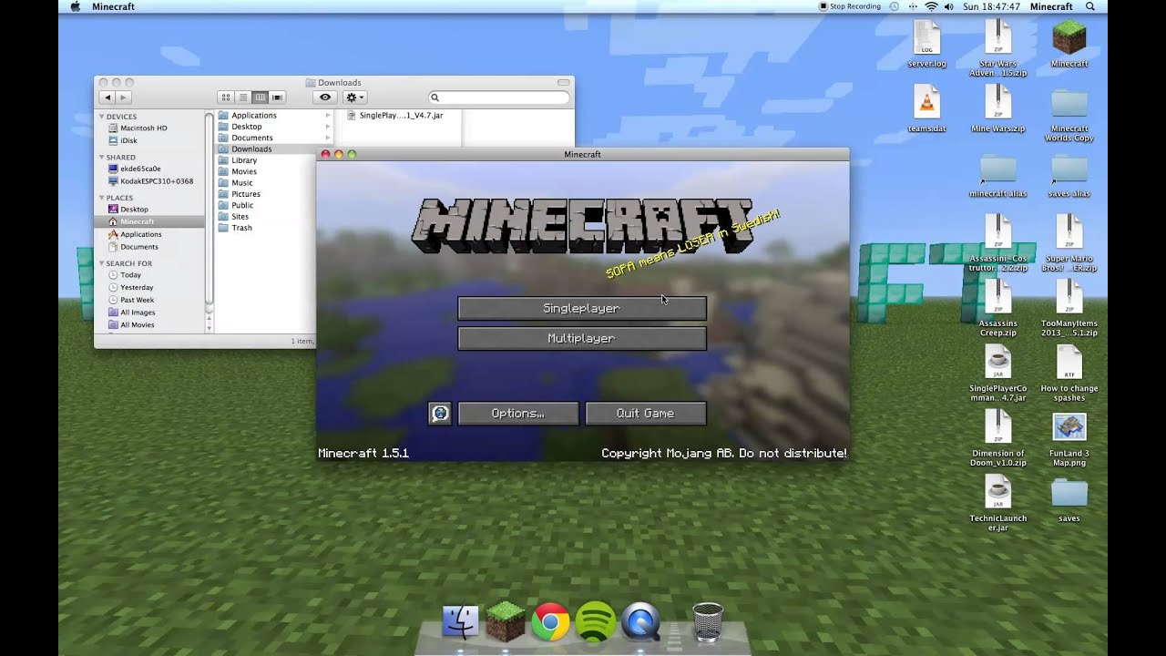This screenshot has height=656, width=1166.
Task: Open Spotlight search magnifier
Action: [x=1090, y=6]
